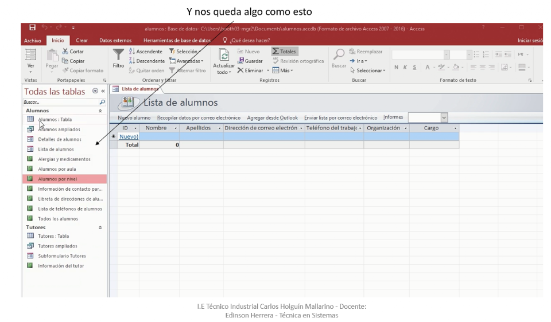
Task: Switch to the Crear ribbon tab
Action: click(82, 40)
